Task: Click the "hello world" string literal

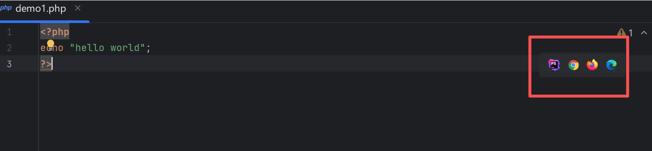Action: (107, 48)
